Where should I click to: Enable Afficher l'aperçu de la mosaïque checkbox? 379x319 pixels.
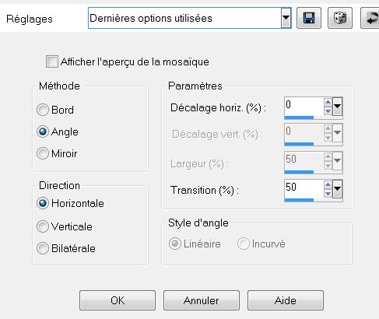[x=52, y=61]
